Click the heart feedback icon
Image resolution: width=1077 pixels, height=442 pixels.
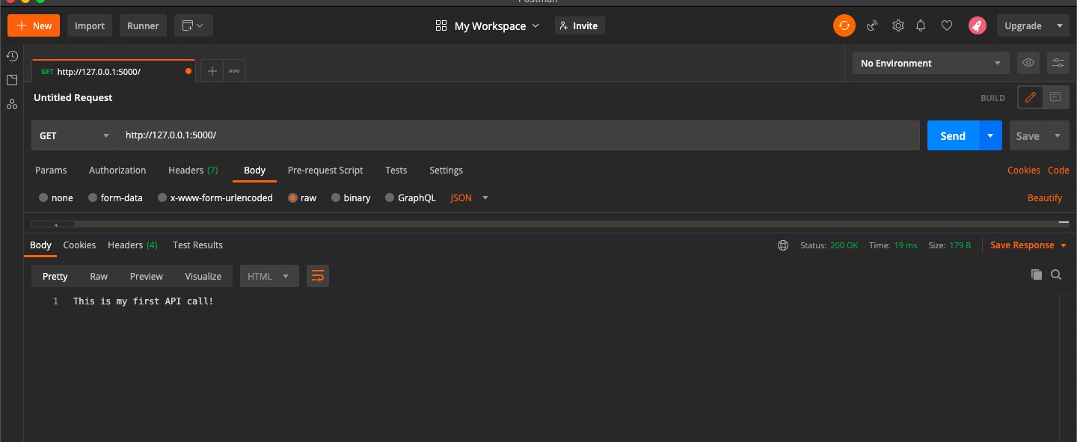click(x=947, y=25)
